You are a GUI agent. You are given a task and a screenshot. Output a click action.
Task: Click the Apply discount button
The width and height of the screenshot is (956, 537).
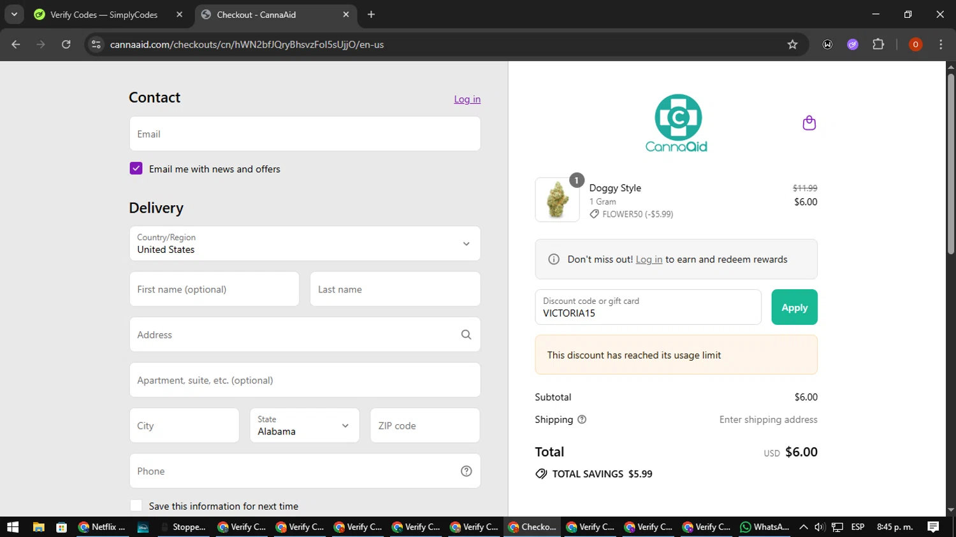pos(794,307)
